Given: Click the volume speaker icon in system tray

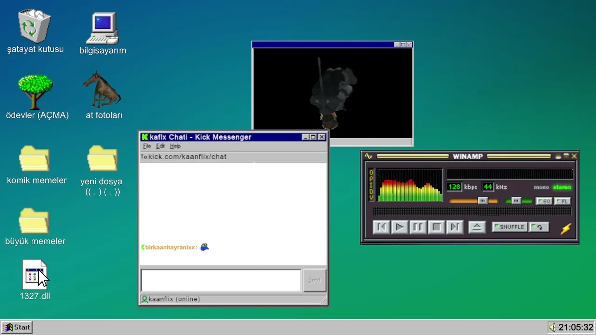Looking at the screenshot, I should [552, 327].
